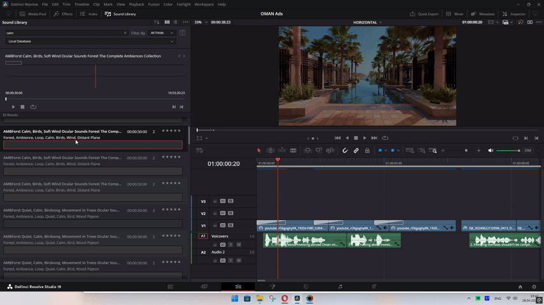Click the Detail Zoom icon
This screenshot has height=305, width=544.
click(422, 151)
